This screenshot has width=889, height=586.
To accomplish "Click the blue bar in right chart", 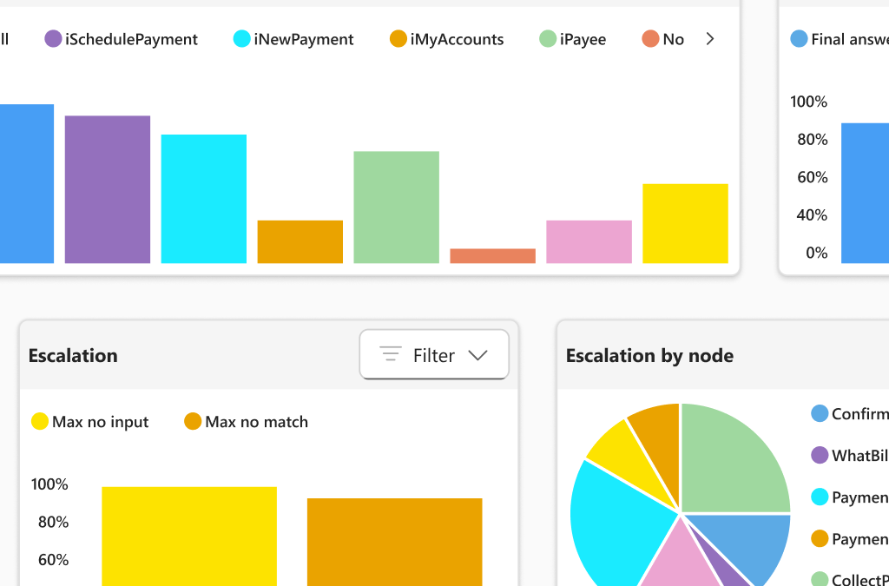I will (866, 194).
